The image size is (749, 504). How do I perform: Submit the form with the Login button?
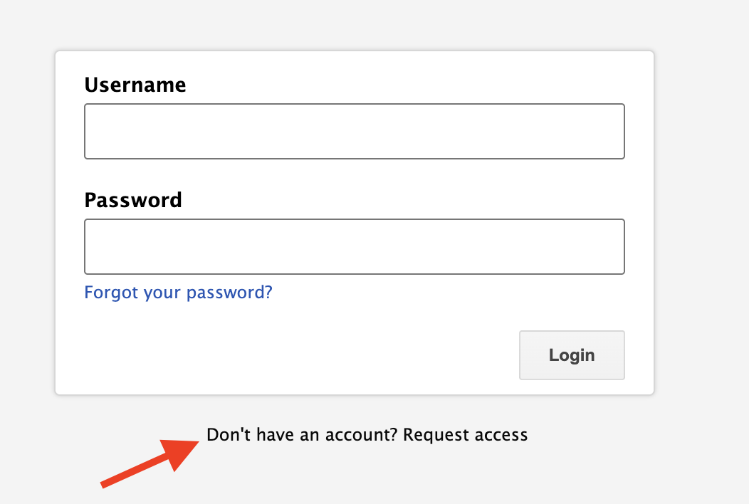click(572, 355)
